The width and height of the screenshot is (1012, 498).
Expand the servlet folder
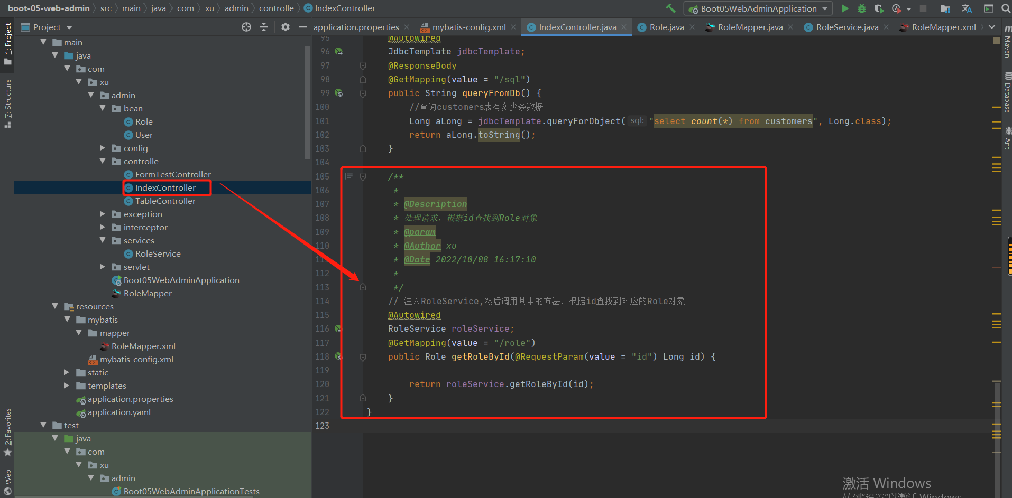tap(103, 267)
